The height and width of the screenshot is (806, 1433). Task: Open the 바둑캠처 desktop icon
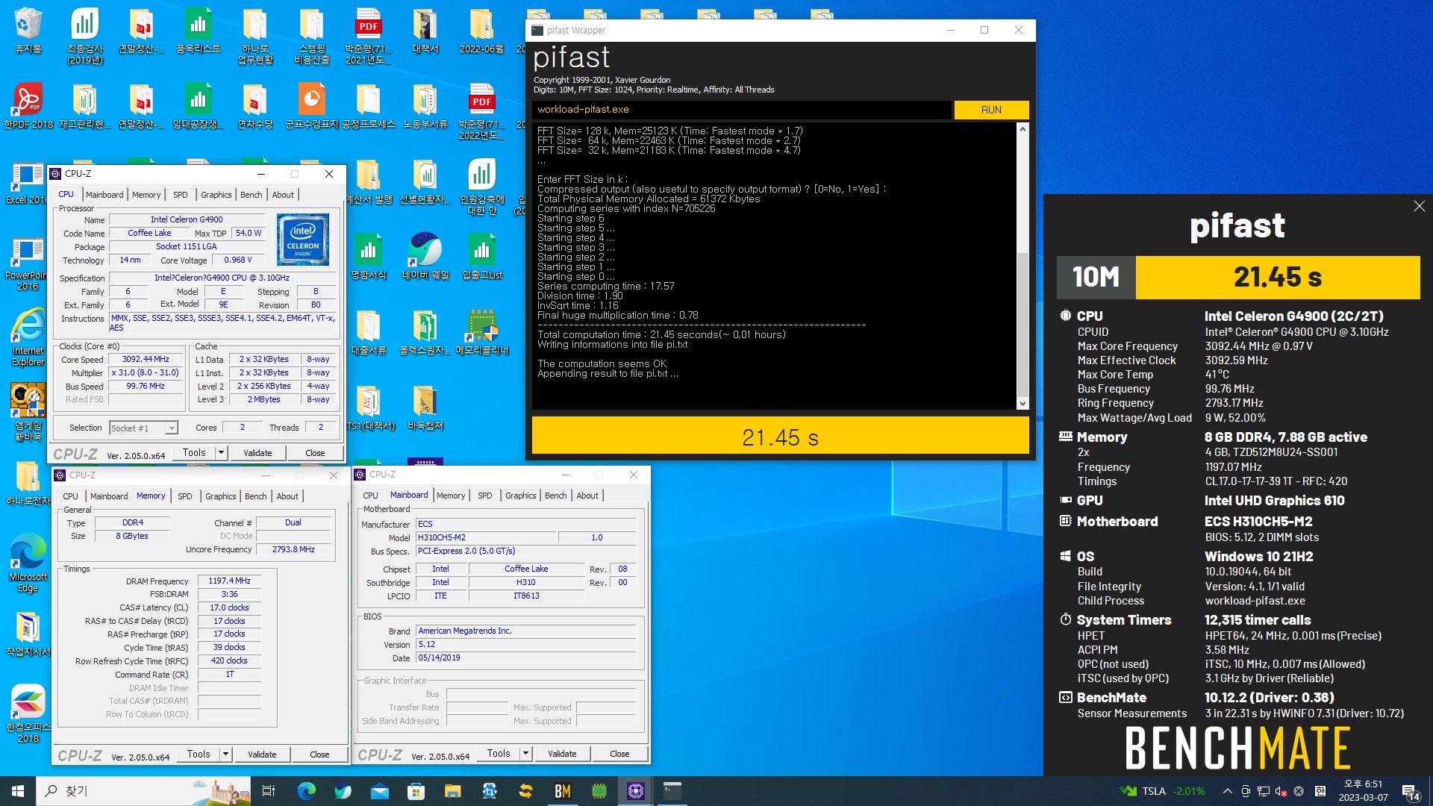[425, 408]
